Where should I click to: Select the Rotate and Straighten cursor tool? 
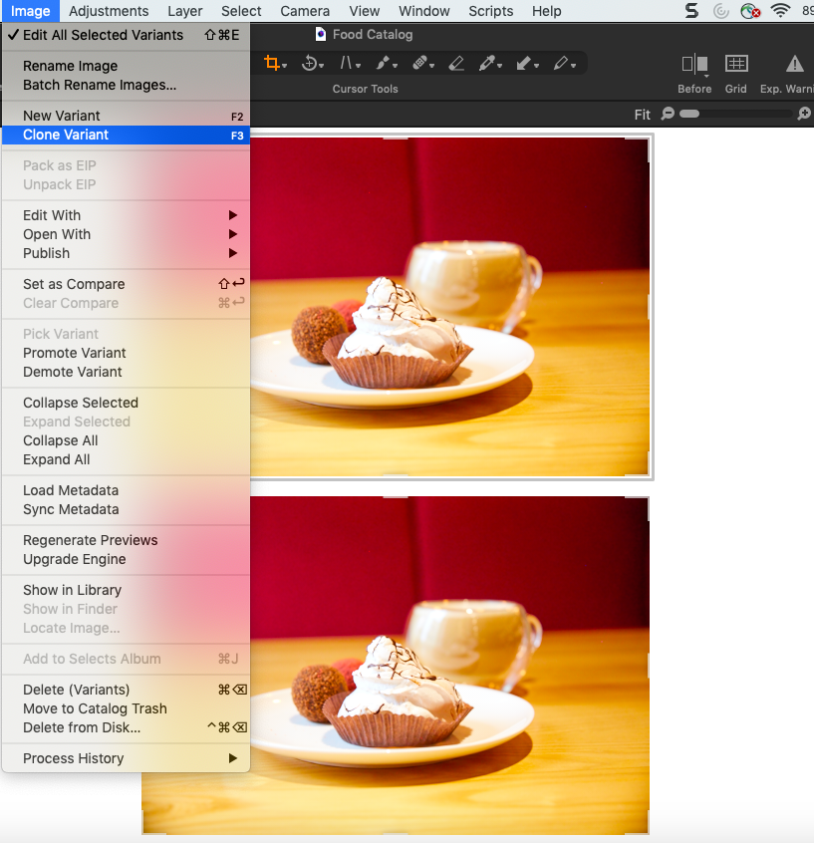(310, 64)
